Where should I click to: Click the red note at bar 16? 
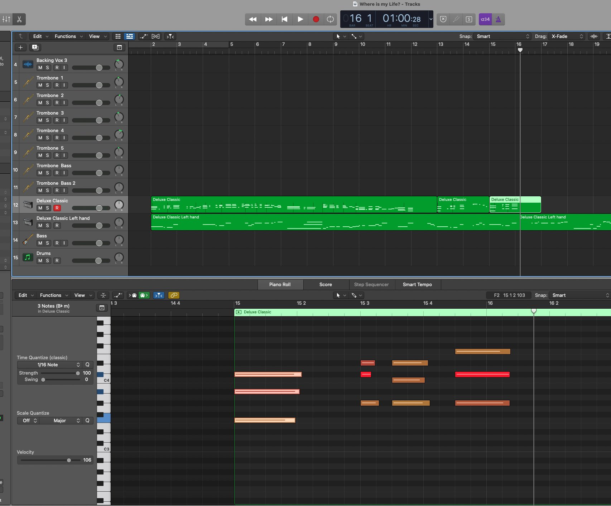pos(482,375)
